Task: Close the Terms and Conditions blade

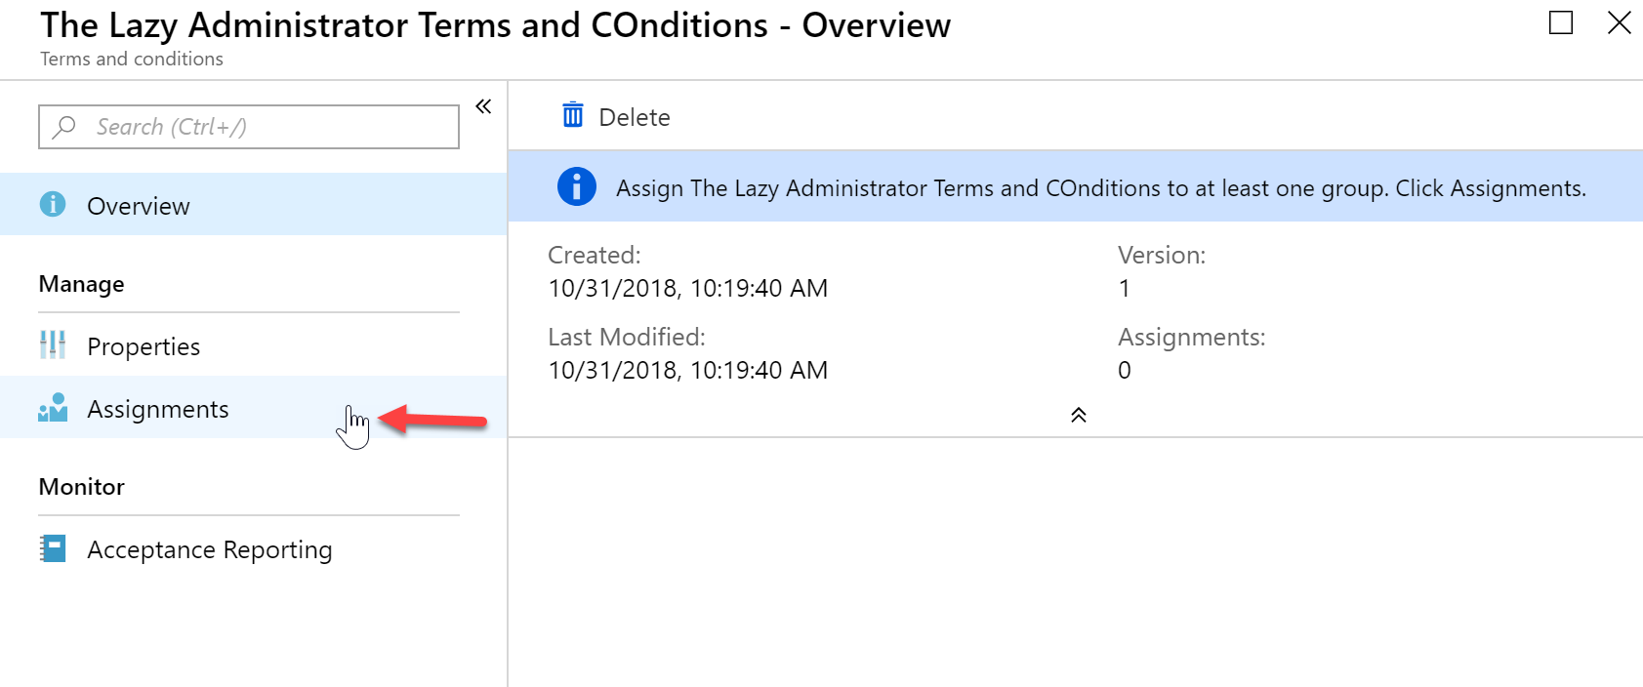Action: [x=1620, y=22]
